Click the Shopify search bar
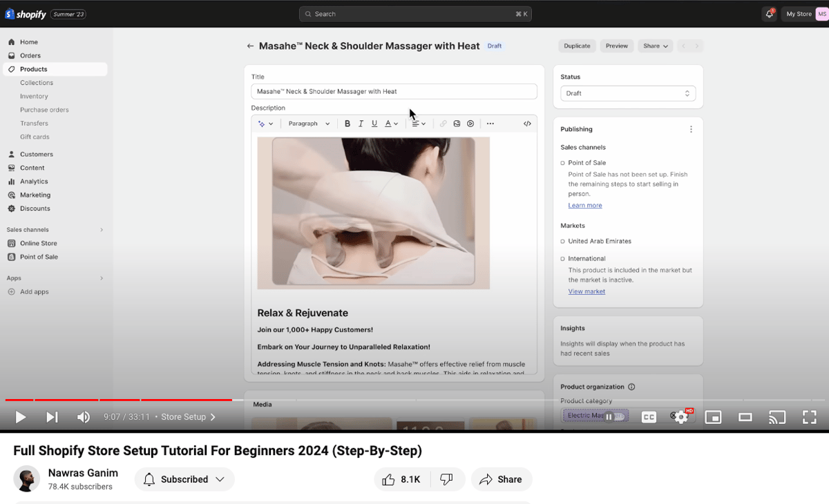Screen dimensions: 829x504 (x=417, y=14)
